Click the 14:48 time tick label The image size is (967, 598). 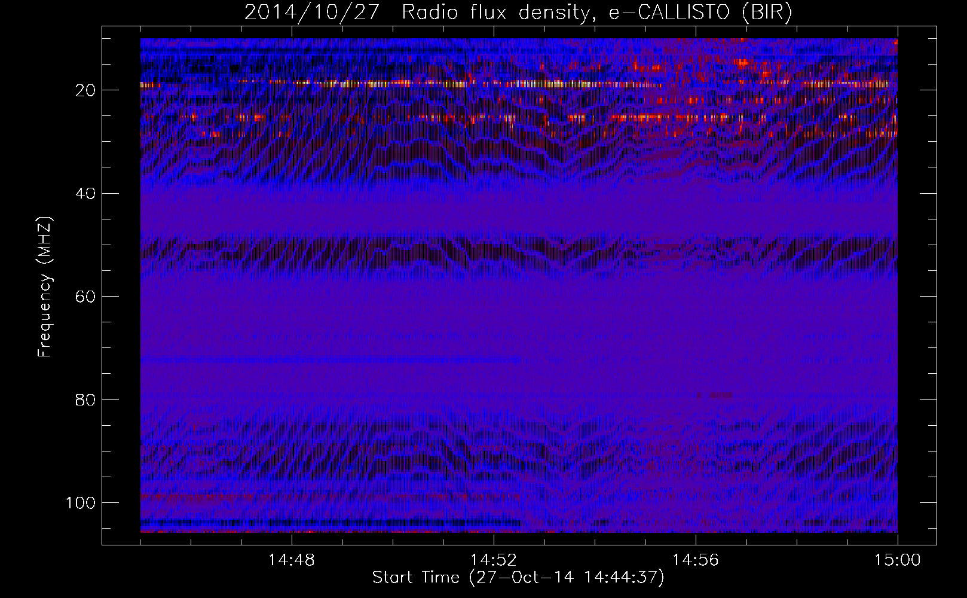(292, 560)
